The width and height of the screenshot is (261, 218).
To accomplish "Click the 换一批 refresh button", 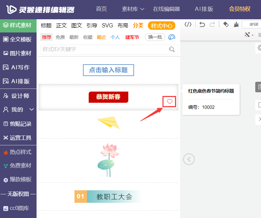I will point(155,37).
